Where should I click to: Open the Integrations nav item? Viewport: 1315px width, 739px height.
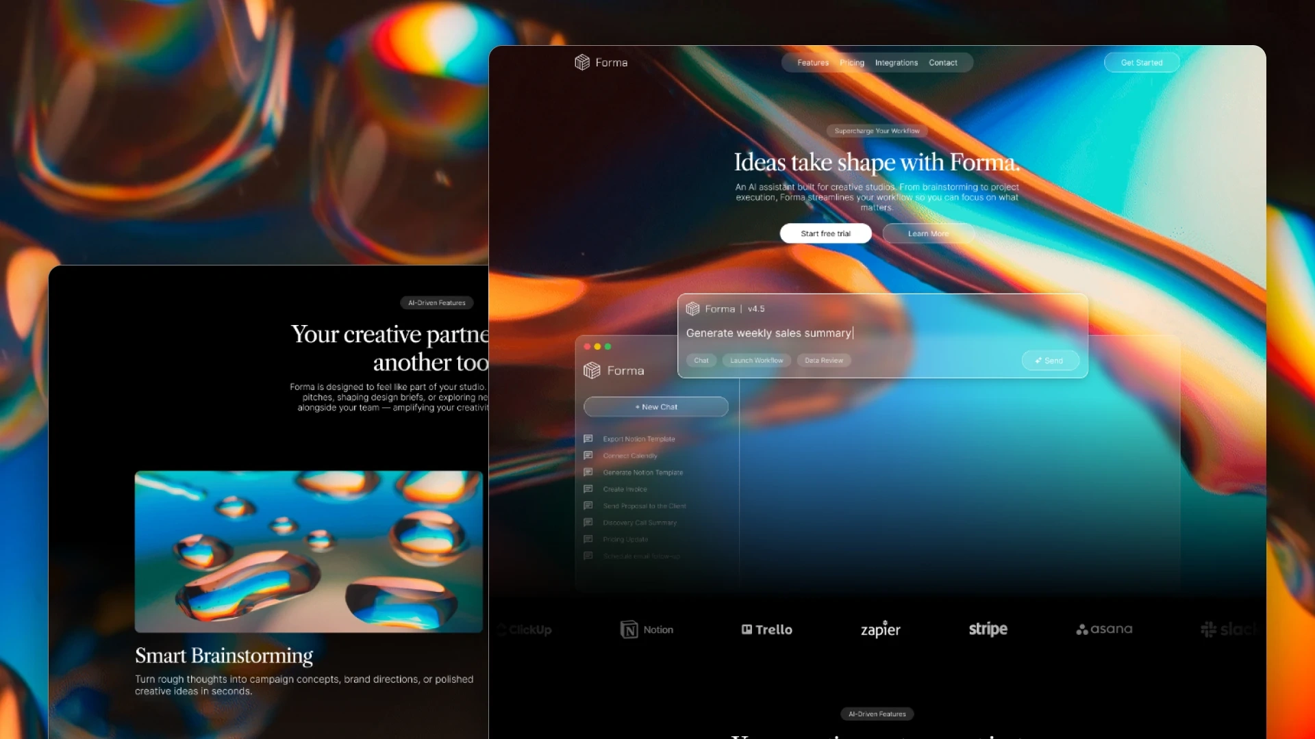point(896,62)
